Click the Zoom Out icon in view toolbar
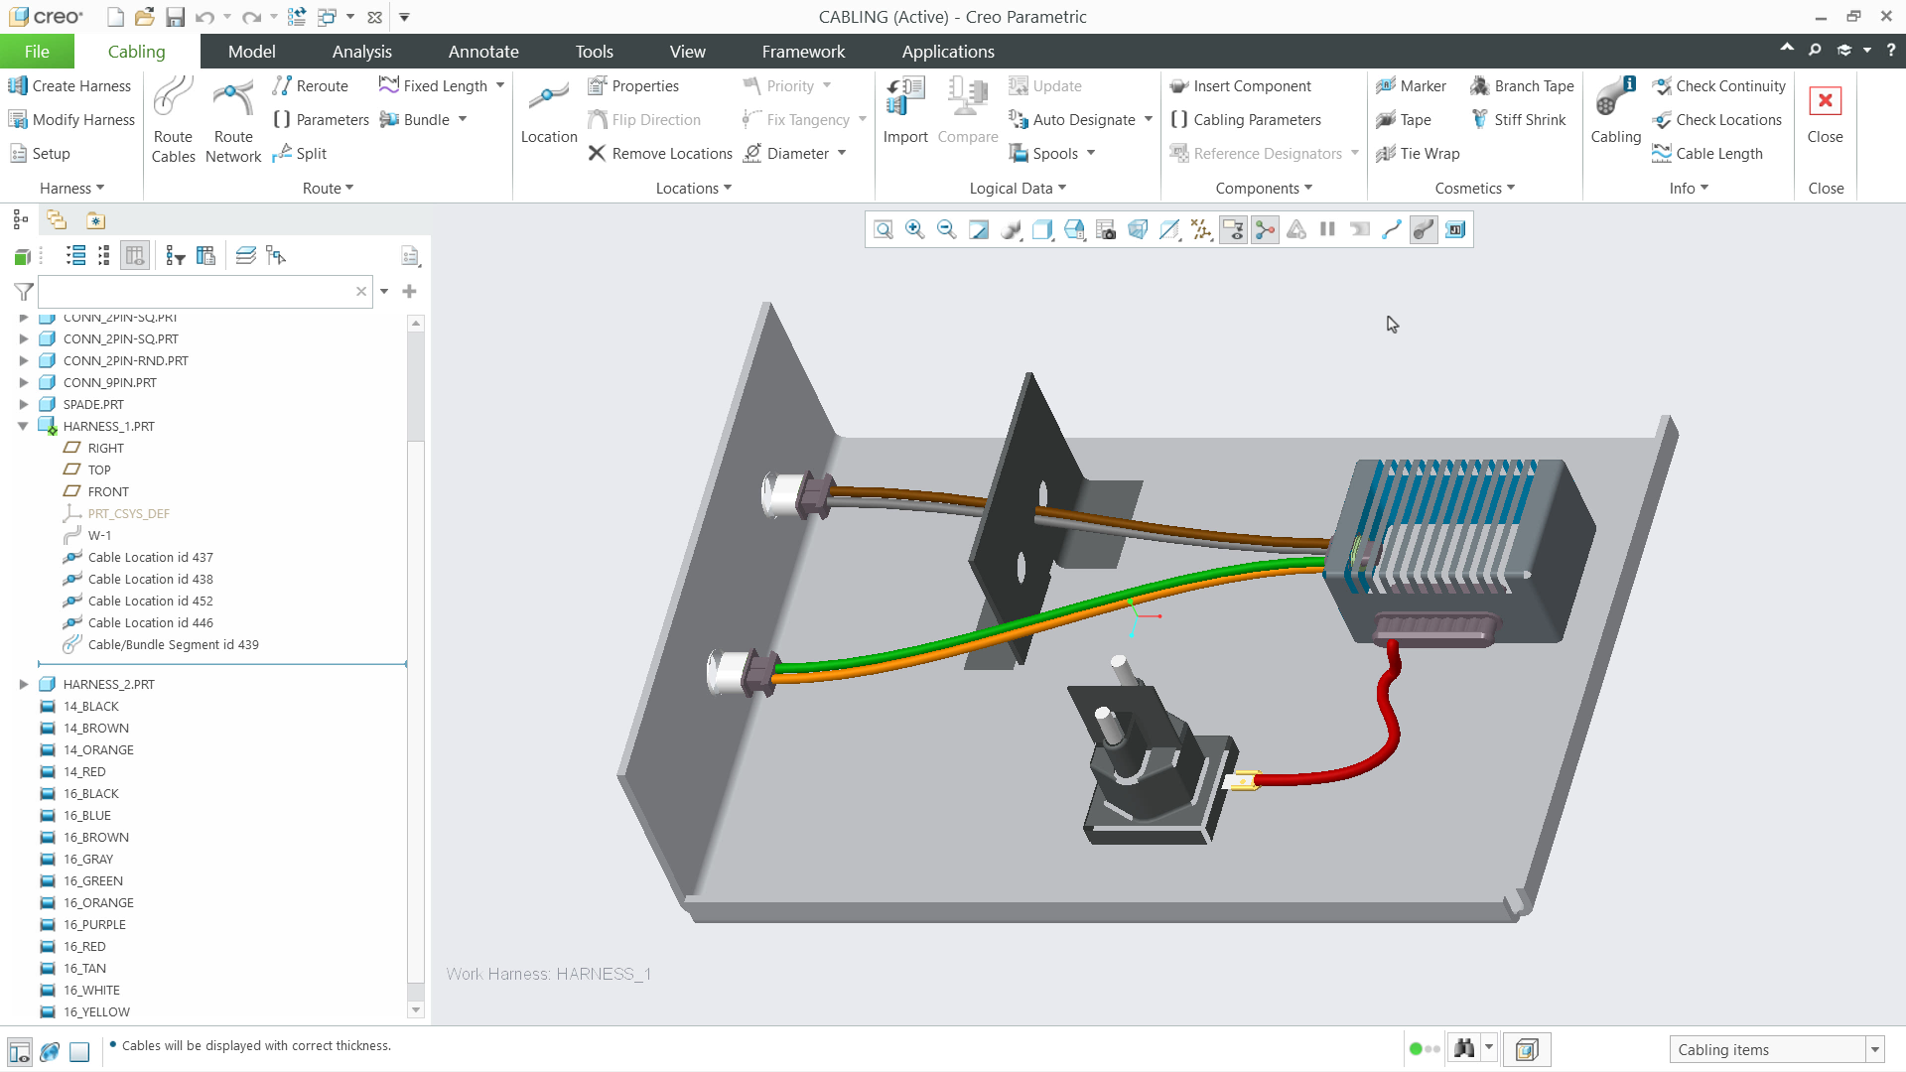 947,230
